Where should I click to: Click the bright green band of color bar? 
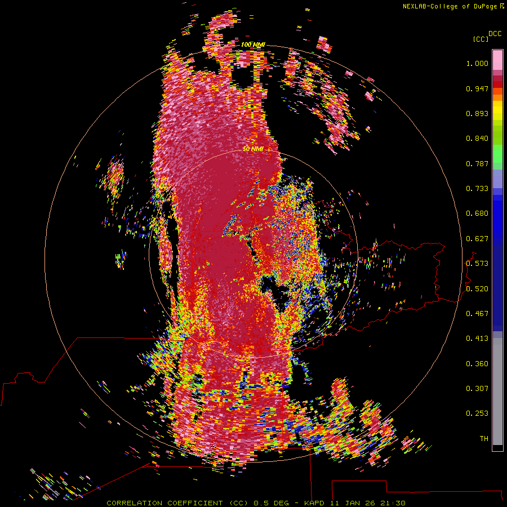497,154
